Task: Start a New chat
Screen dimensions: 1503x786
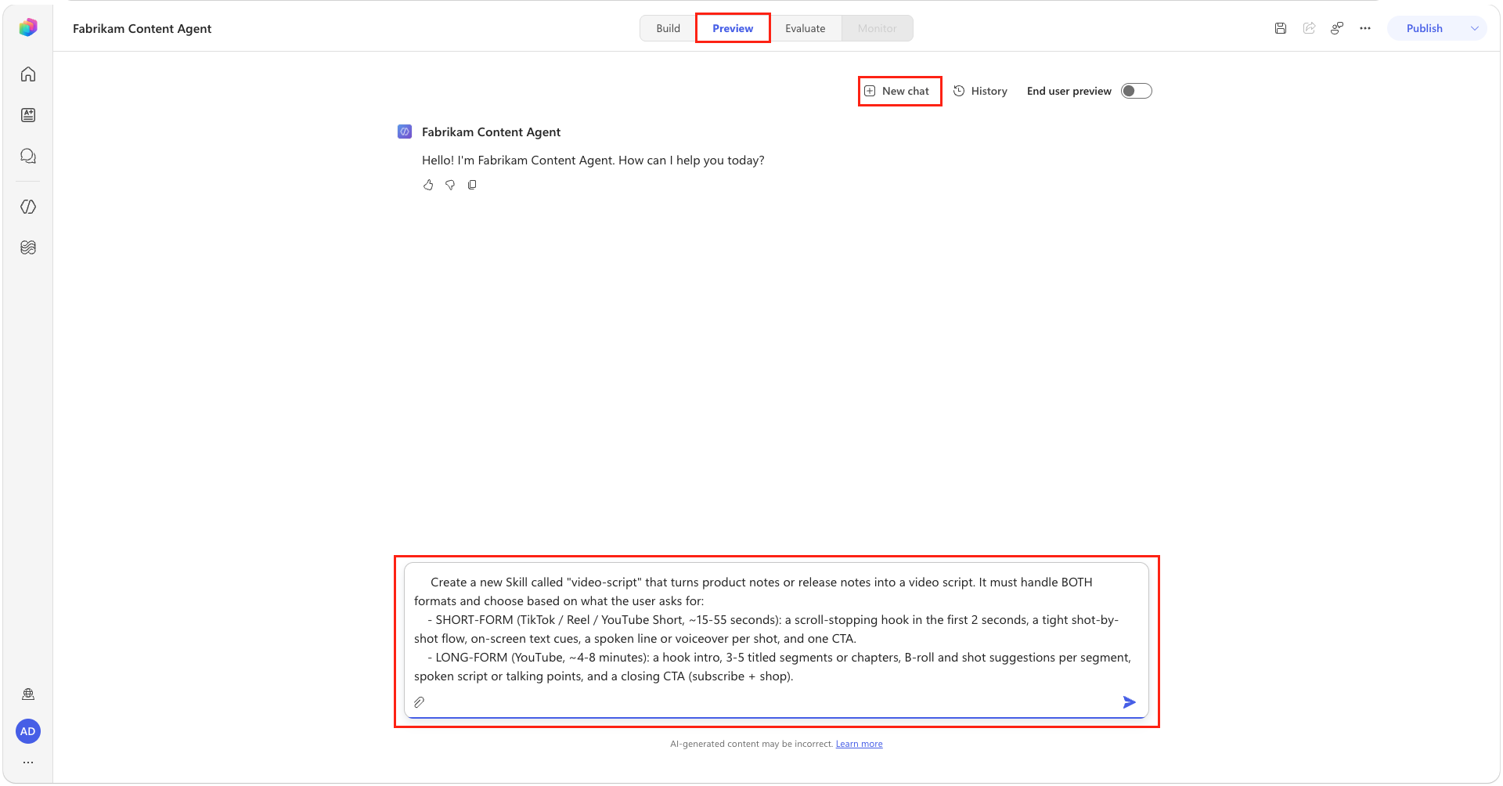Action: [899, 91]
